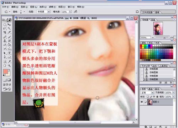
Task: Select the Pen tool
Action: pyautogui.click(x=5, y=57)
